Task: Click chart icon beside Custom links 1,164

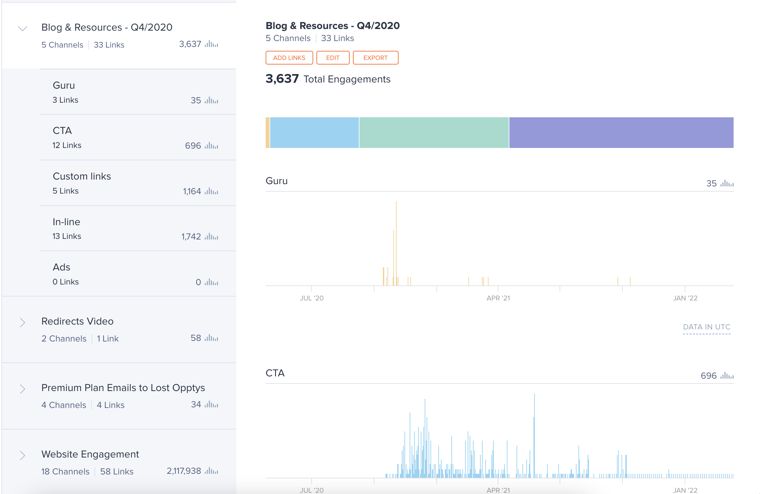Action: pos(211,191)
